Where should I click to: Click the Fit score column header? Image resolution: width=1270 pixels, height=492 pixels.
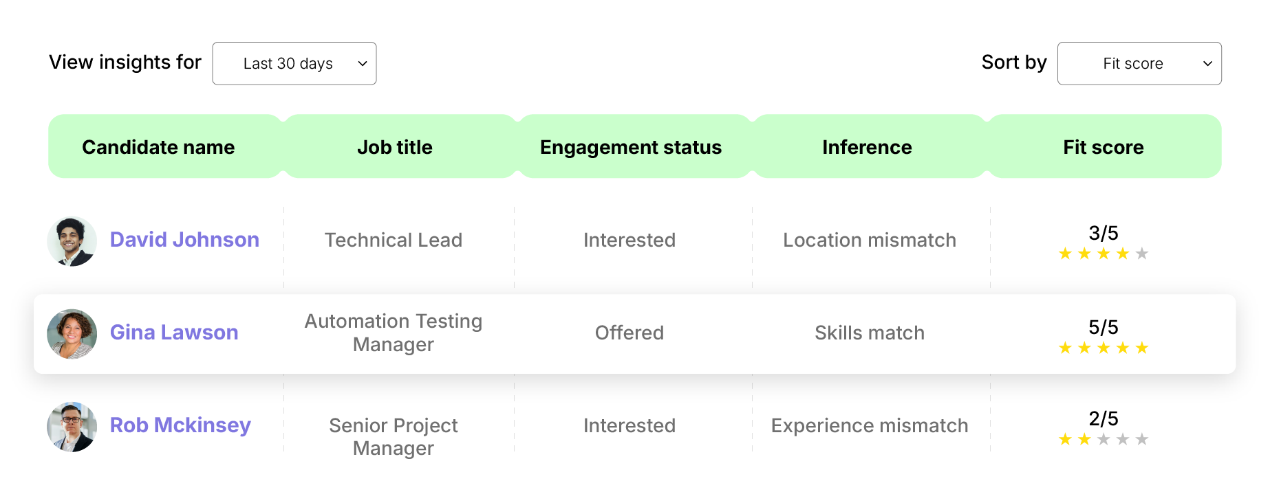click(x=1103, y=146)
